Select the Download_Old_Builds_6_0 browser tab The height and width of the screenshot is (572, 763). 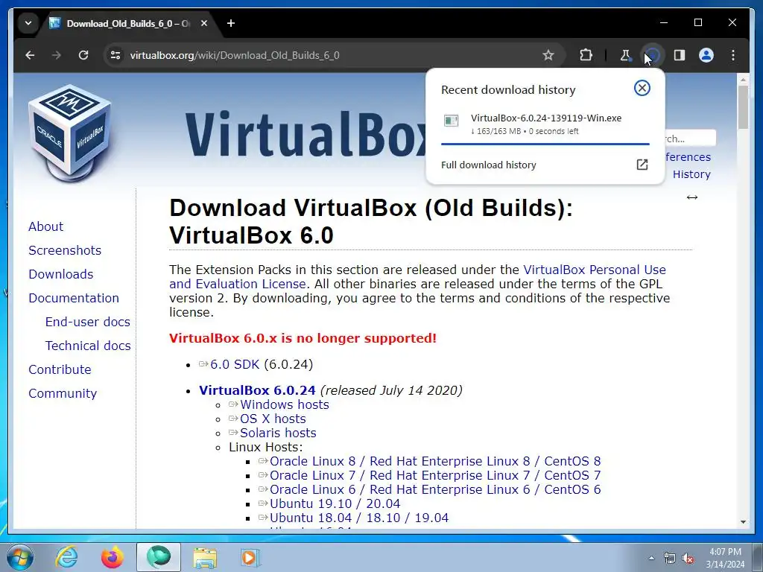click(127, 23)
